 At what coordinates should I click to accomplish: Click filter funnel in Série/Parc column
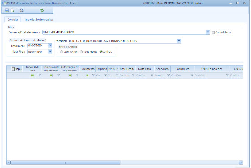pyautogui.click(x=169, y=75)
